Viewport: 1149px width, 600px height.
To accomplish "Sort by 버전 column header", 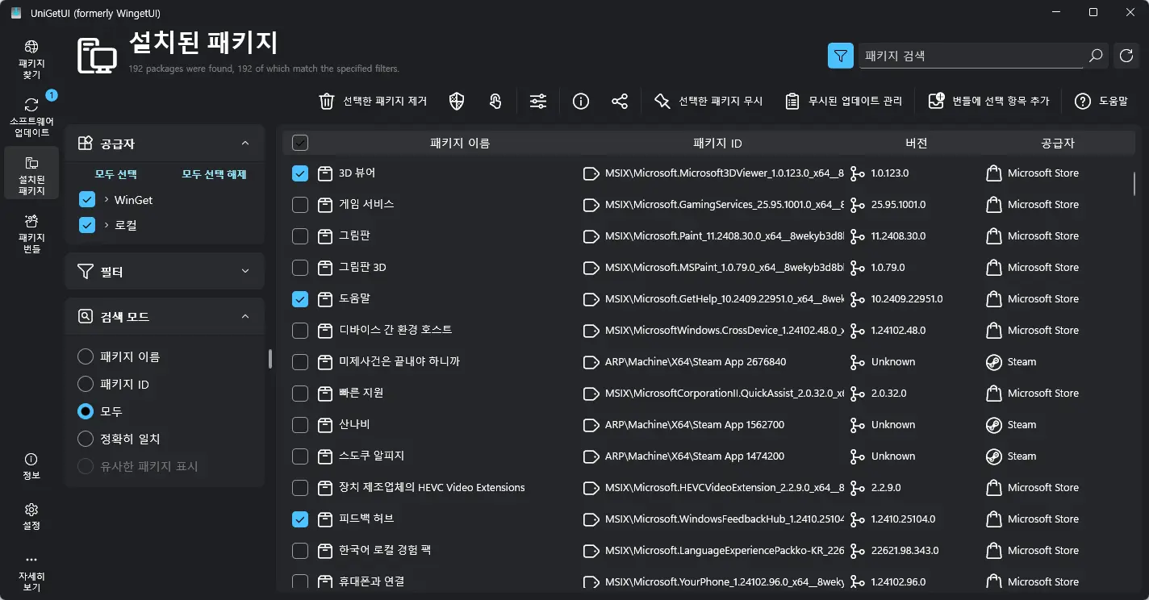I will pos(916,143).
